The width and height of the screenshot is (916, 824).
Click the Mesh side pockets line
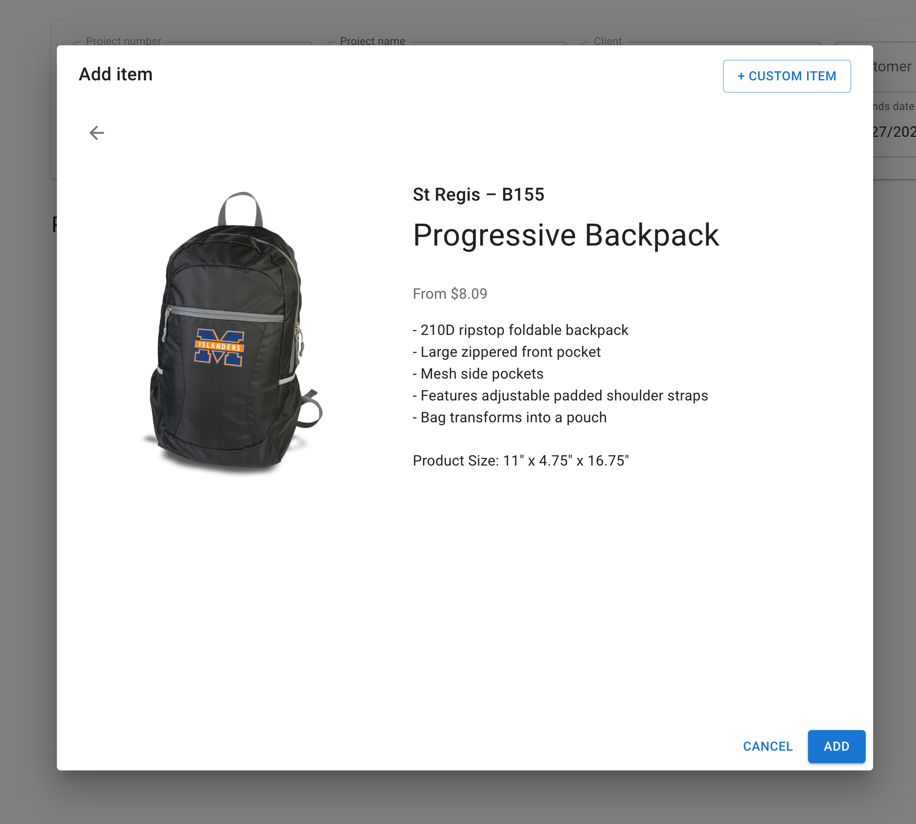click(x=478, y=374)
